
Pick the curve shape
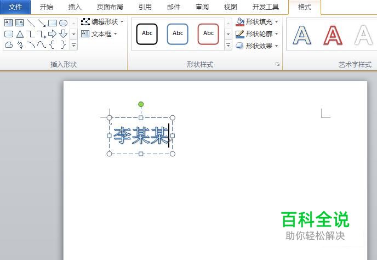(42, 45)
